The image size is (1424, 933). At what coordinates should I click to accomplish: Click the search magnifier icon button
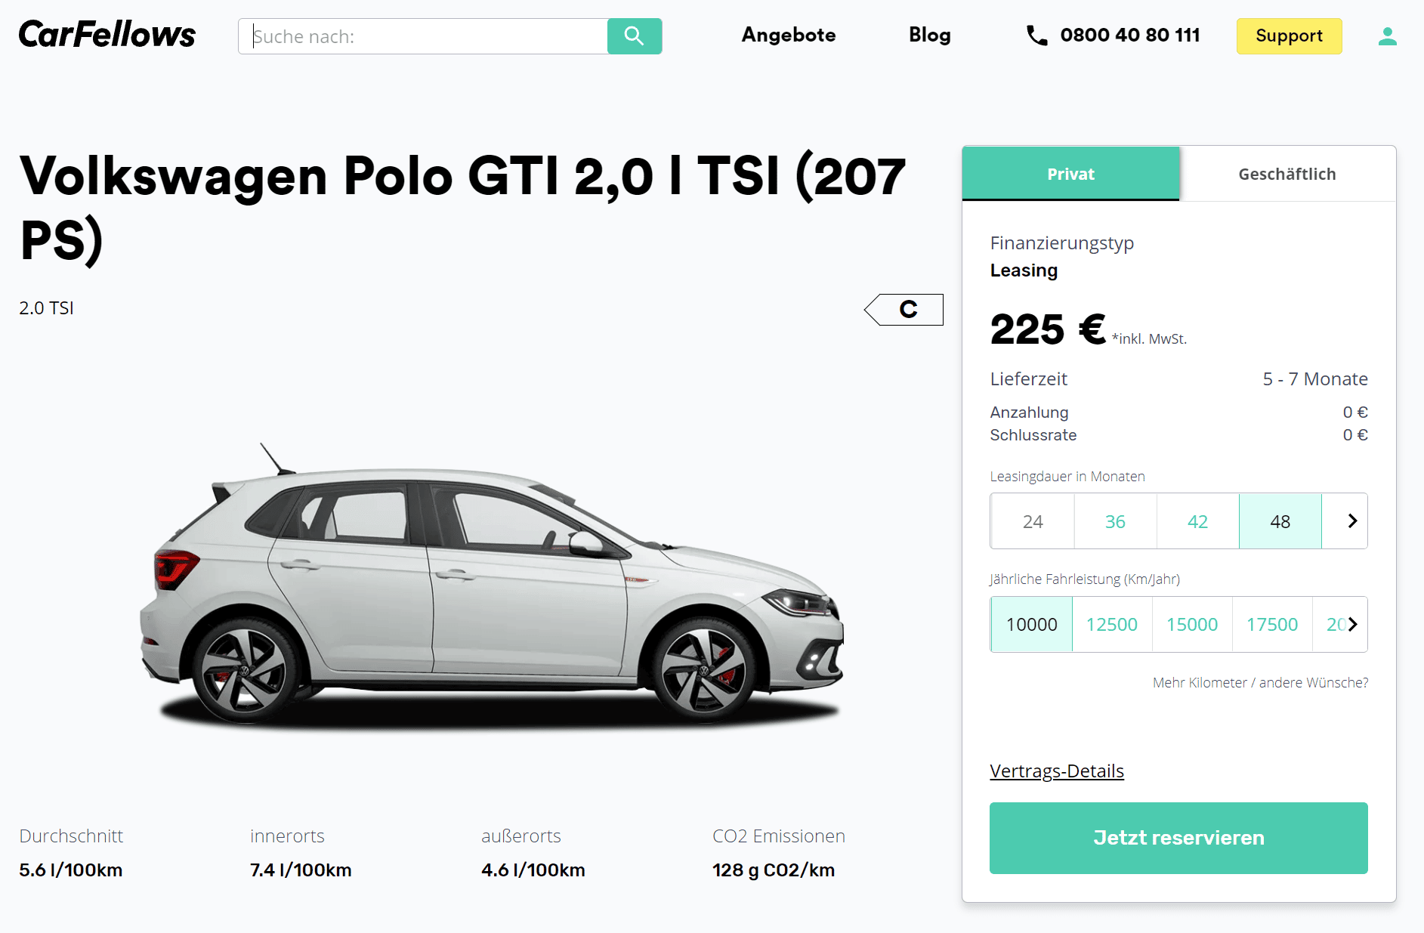click(635, 36)
